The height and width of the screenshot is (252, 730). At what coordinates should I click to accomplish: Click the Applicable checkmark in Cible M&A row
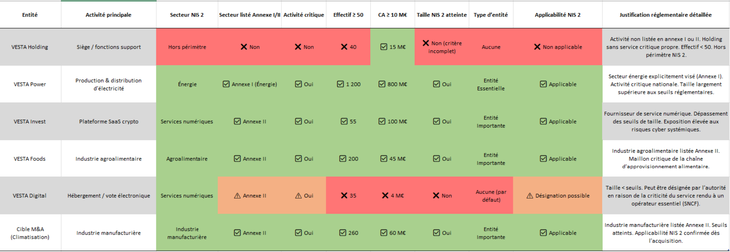coord(543,233)
